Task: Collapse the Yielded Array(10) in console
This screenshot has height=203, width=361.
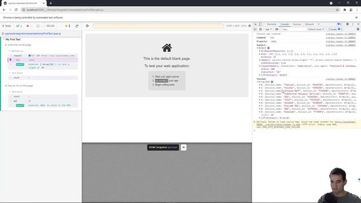Action: [x=258, y=82]
